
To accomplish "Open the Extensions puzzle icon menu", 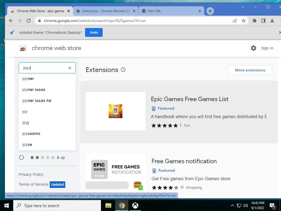I will click(x=254, y=21).
